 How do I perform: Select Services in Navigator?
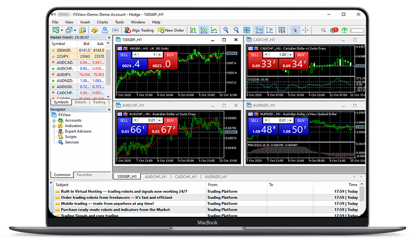click(72, 142)
